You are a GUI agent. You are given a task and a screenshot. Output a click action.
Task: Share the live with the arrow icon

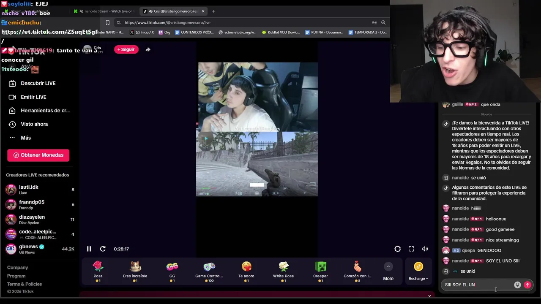[148, 49]
